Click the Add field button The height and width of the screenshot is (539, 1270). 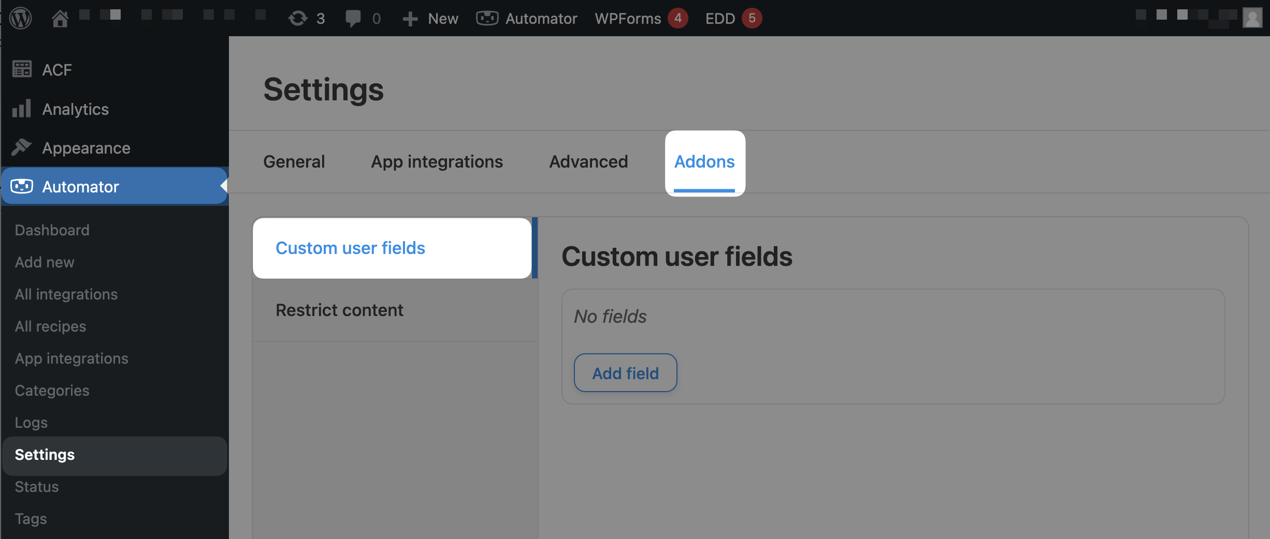point(625,373)
